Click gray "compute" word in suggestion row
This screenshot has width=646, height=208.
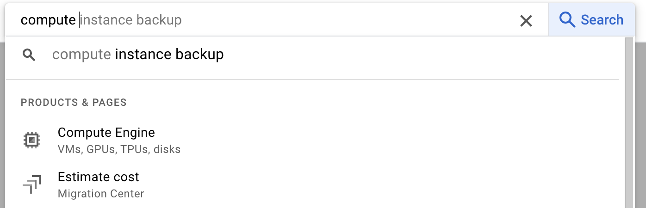pyautogui.click(x=81, y=55)
